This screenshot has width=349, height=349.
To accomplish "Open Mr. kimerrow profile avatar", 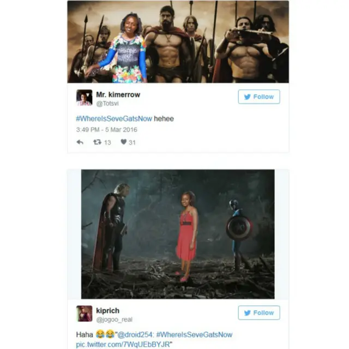I will tap(84, 98).
